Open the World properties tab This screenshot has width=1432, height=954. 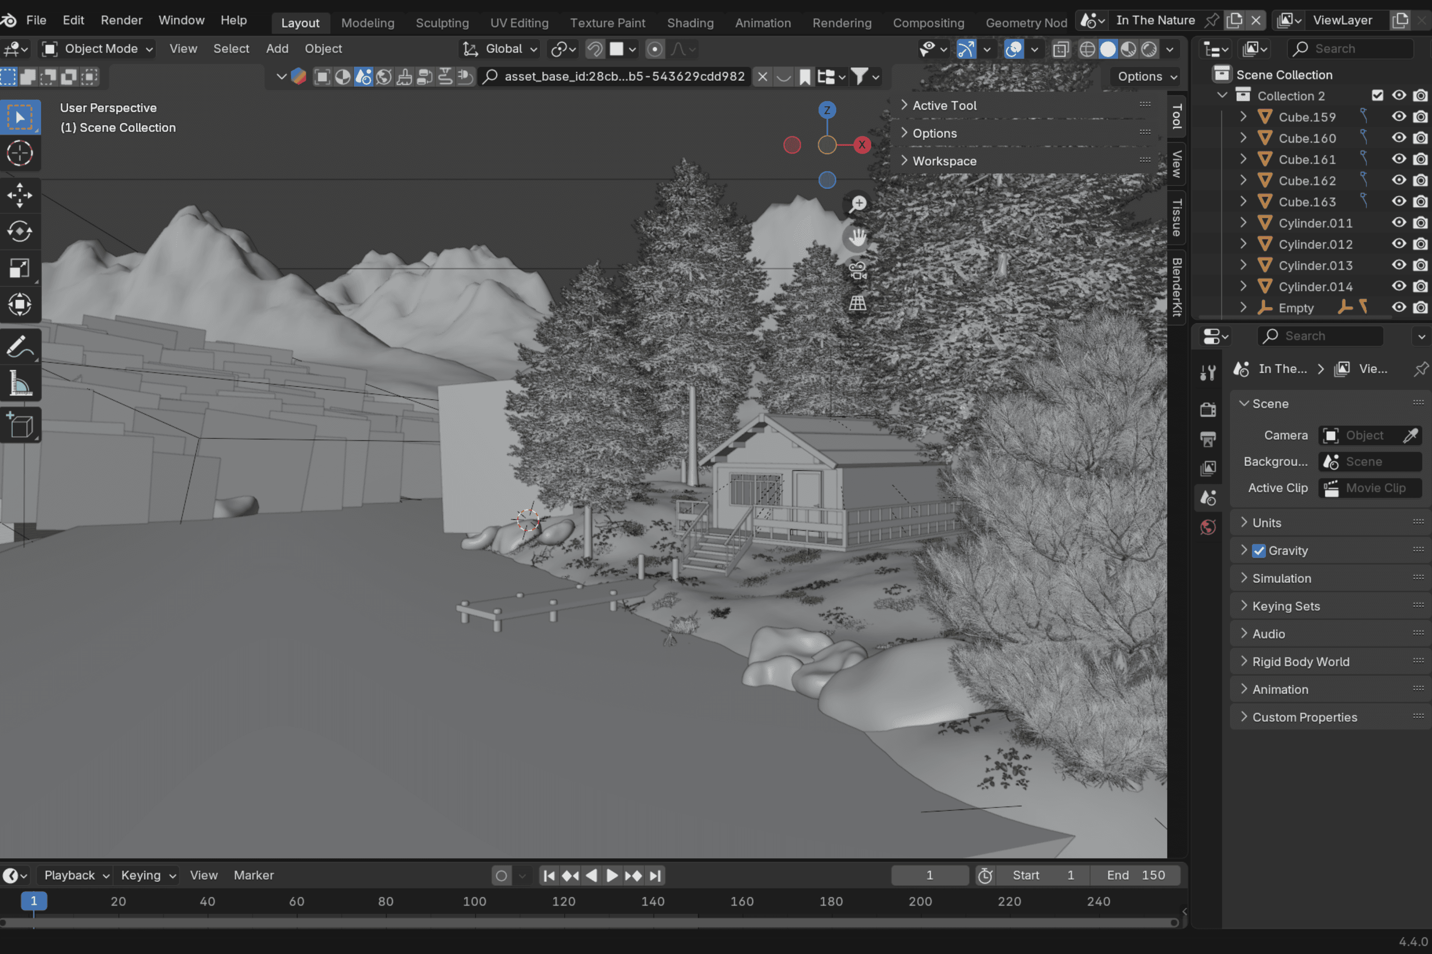pos(1208,527)
